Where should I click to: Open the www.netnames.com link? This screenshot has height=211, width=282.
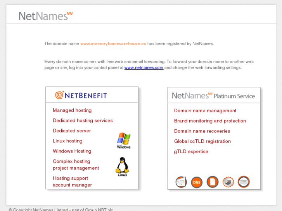(144, 68)
